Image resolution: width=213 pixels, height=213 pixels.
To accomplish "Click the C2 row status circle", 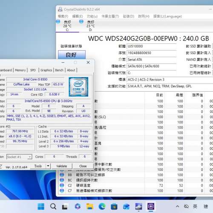I will point(62,185).
